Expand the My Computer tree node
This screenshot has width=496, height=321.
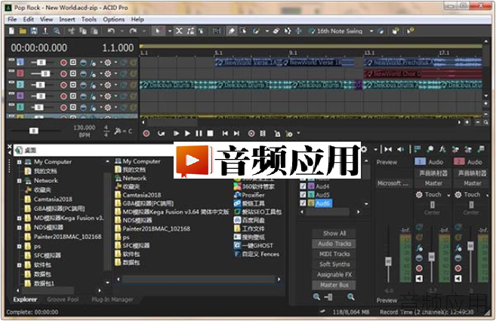(x=20, y=162)
